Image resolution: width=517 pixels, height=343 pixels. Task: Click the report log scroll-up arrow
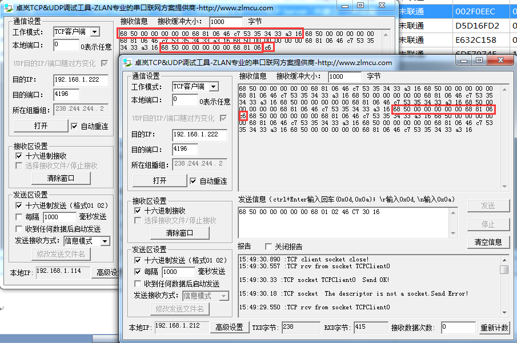504,260
